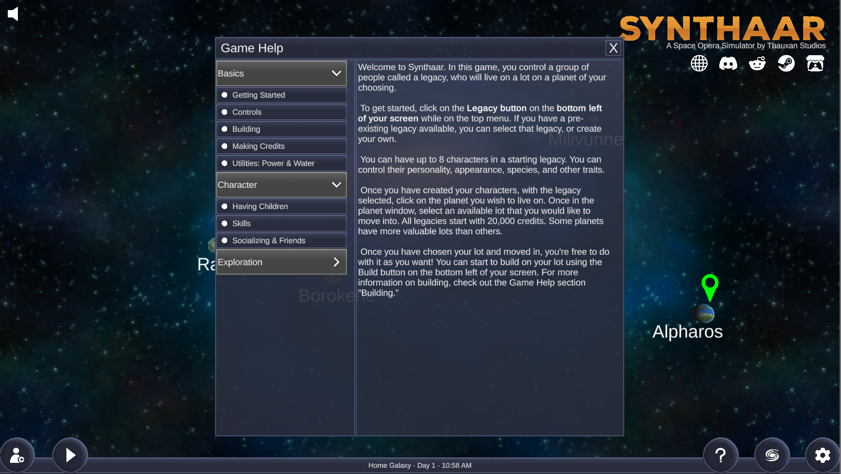Viewport: 841px width, 474px height.
Task: Open the website globe icon
Action: coord(699,64)
